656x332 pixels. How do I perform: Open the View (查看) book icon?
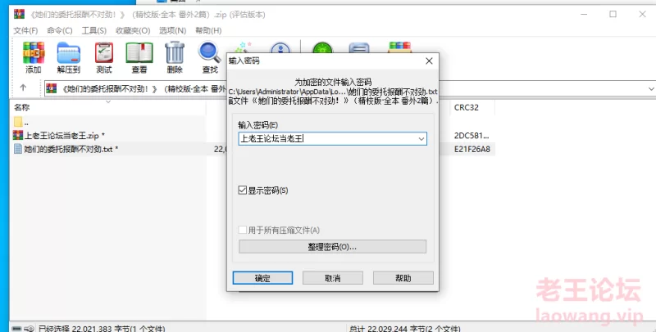(139, 57)
